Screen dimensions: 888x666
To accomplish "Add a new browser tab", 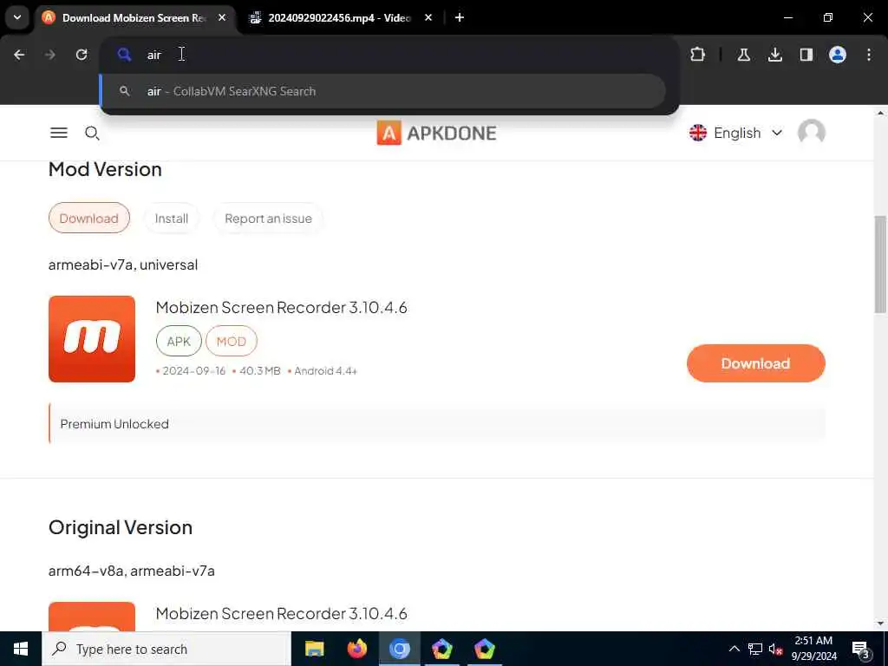I will point(460,17).
